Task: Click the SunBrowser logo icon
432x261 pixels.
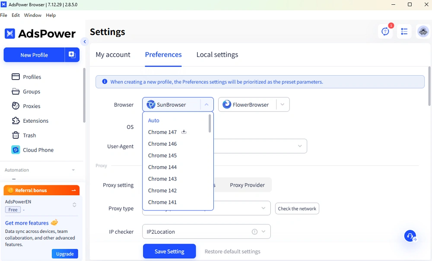Action: point(151,105)
